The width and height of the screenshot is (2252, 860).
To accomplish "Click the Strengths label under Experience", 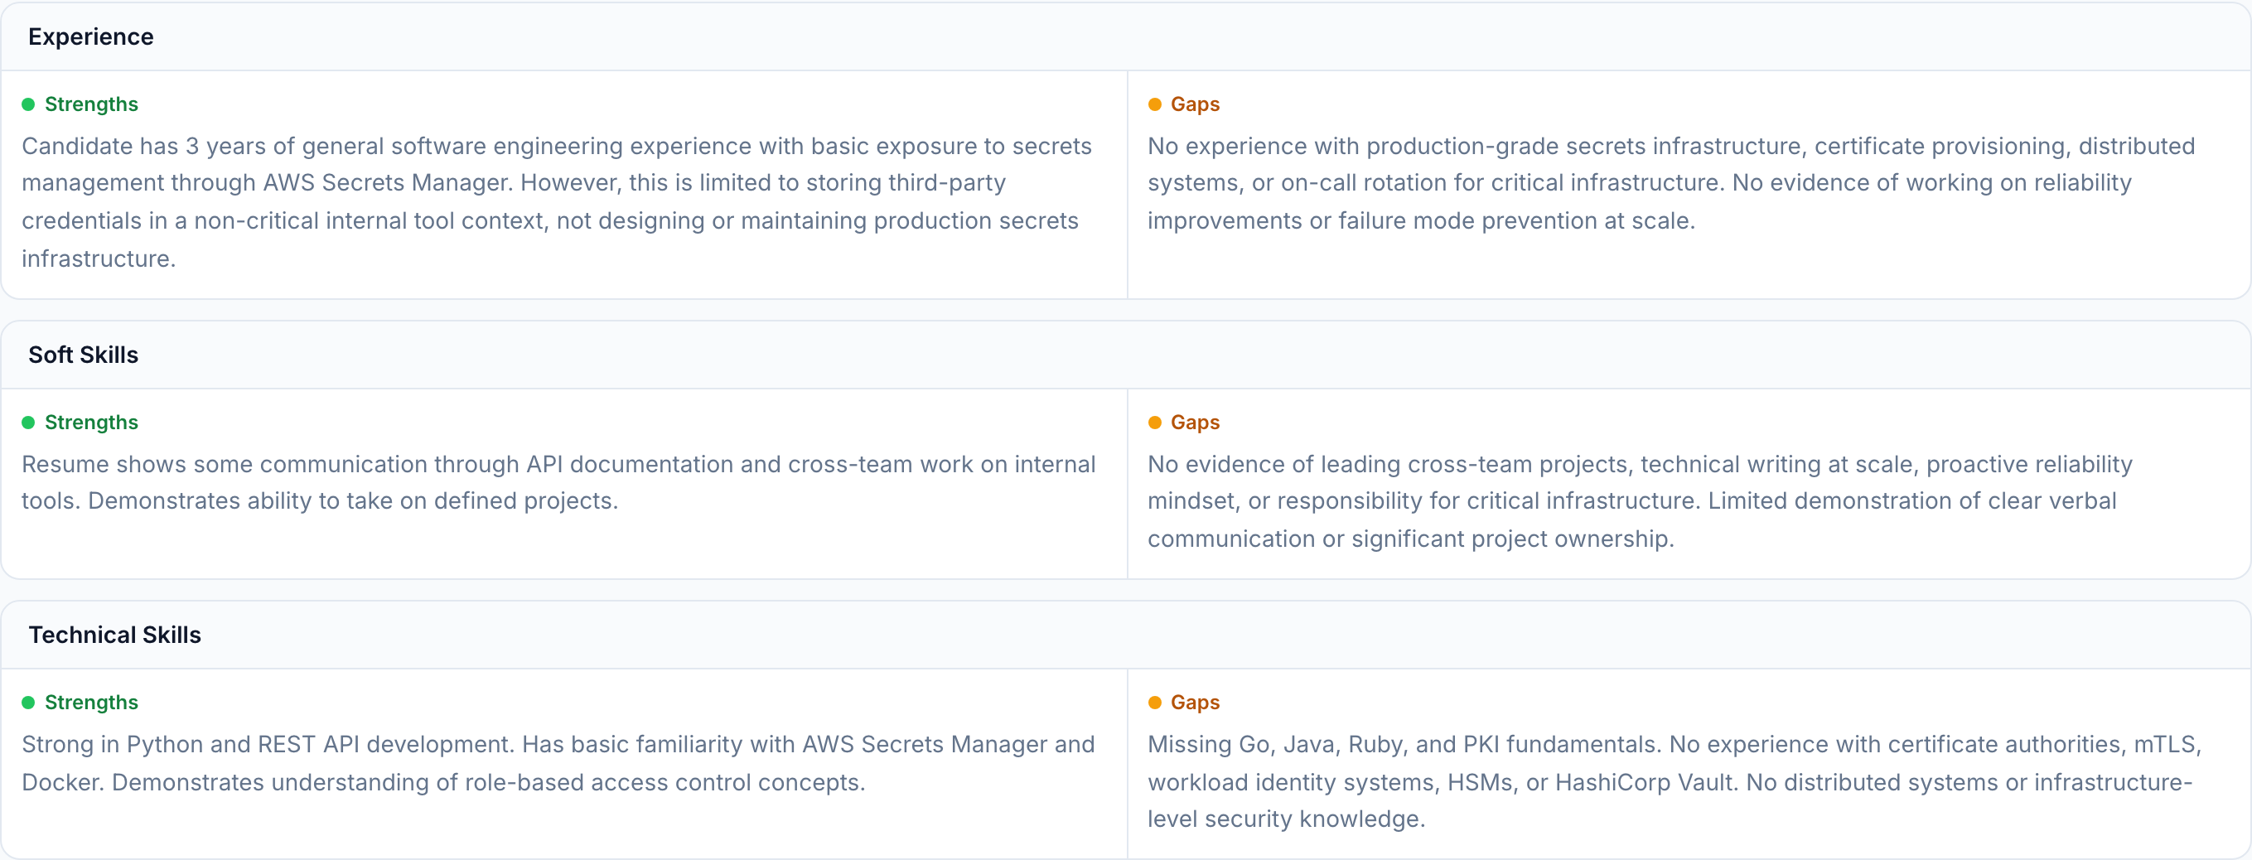I will (91, 104).
